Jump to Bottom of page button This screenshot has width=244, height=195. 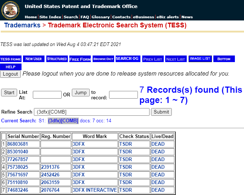point(224,59)
